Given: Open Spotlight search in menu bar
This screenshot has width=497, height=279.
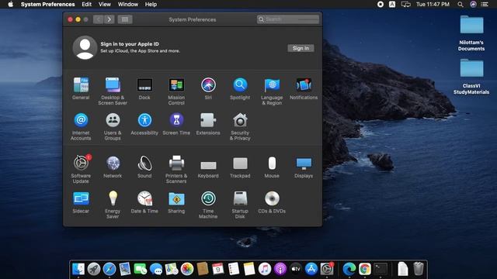Looking at the screenshot, I should coord(461,4).
